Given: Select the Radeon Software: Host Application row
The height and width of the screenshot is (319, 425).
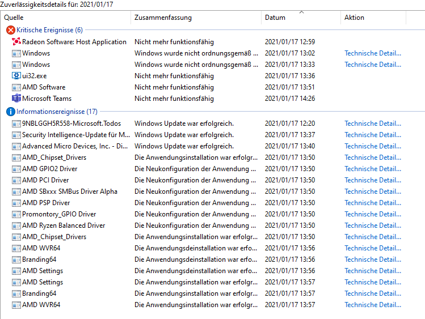Looking at the screenshot, I should [x=212, y=42].
